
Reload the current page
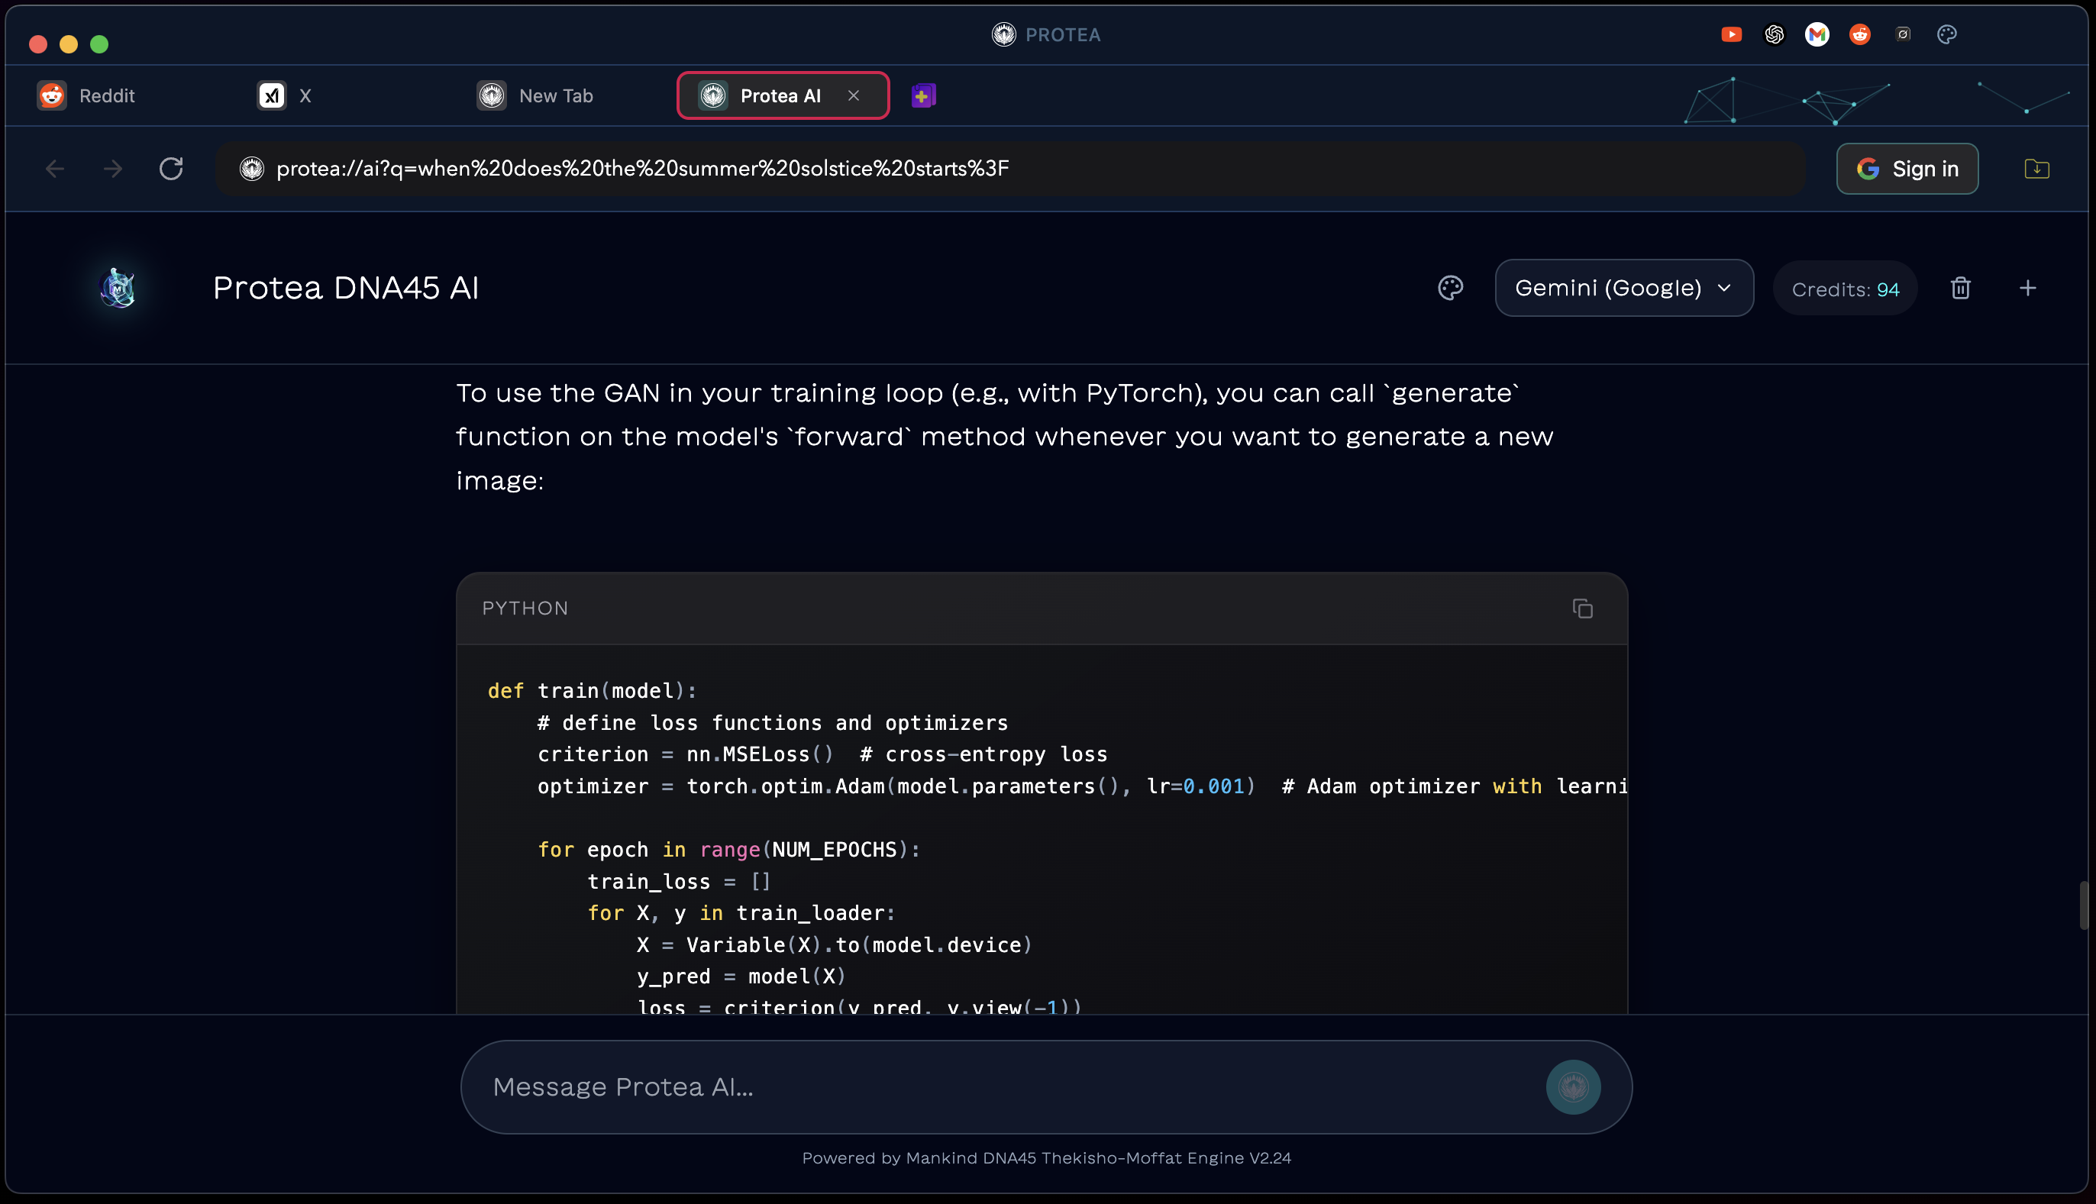pos(171,169)
